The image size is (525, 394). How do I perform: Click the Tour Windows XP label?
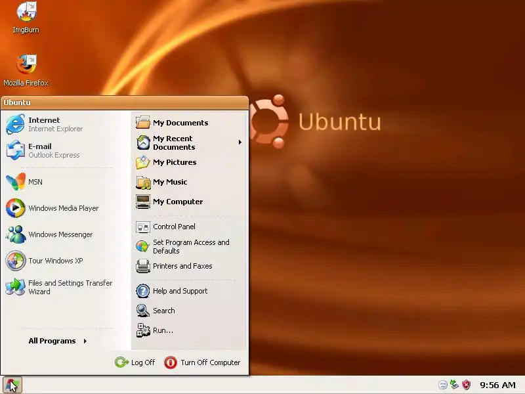(56, 261)
